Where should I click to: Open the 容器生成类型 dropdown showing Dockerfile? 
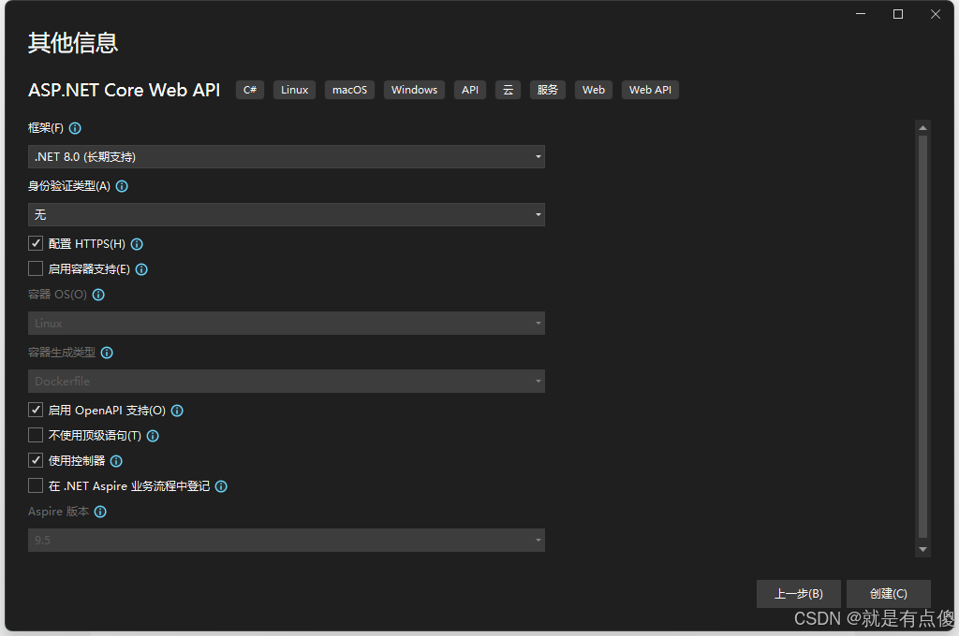tap(287, 382)
